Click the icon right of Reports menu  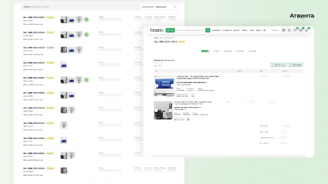pyautogui.click(x=265, y=30)
